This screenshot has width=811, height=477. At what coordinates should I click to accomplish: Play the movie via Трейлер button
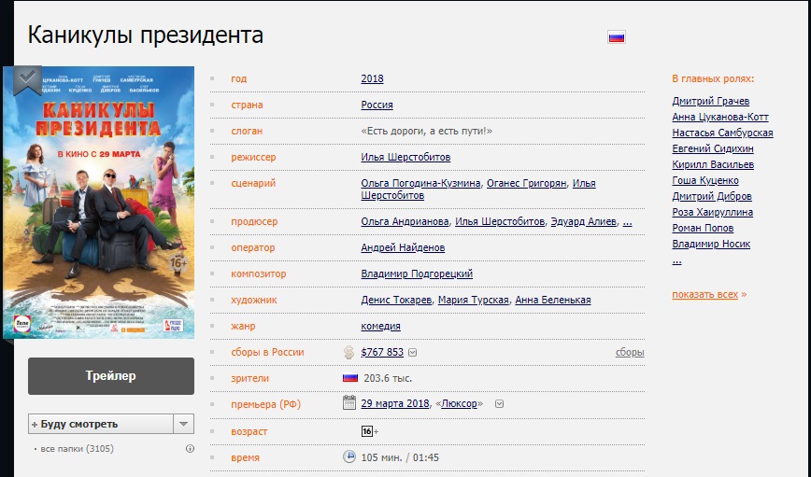point(111,376)
